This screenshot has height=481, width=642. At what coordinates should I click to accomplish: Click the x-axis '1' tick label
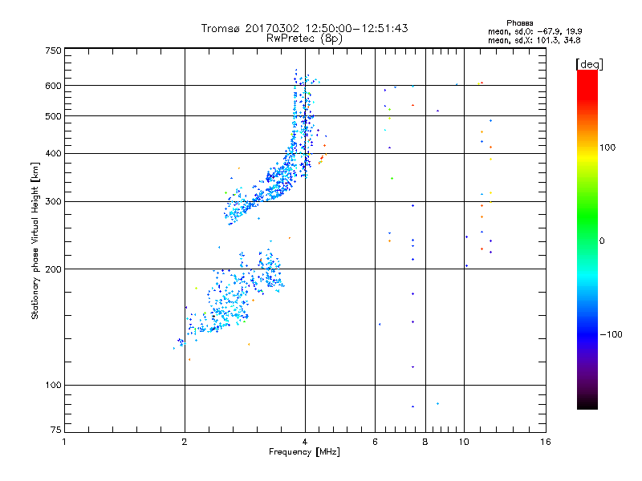coord(64,442)
